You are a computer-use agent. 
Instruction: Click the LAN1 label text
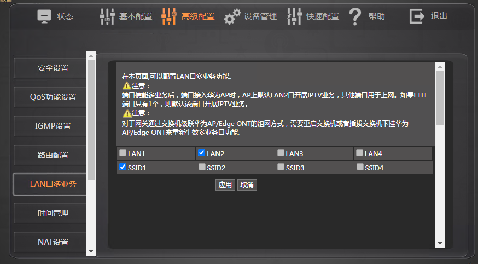(x=137, y=153)
